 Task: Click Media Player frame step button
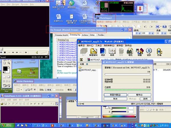(26, 52)
